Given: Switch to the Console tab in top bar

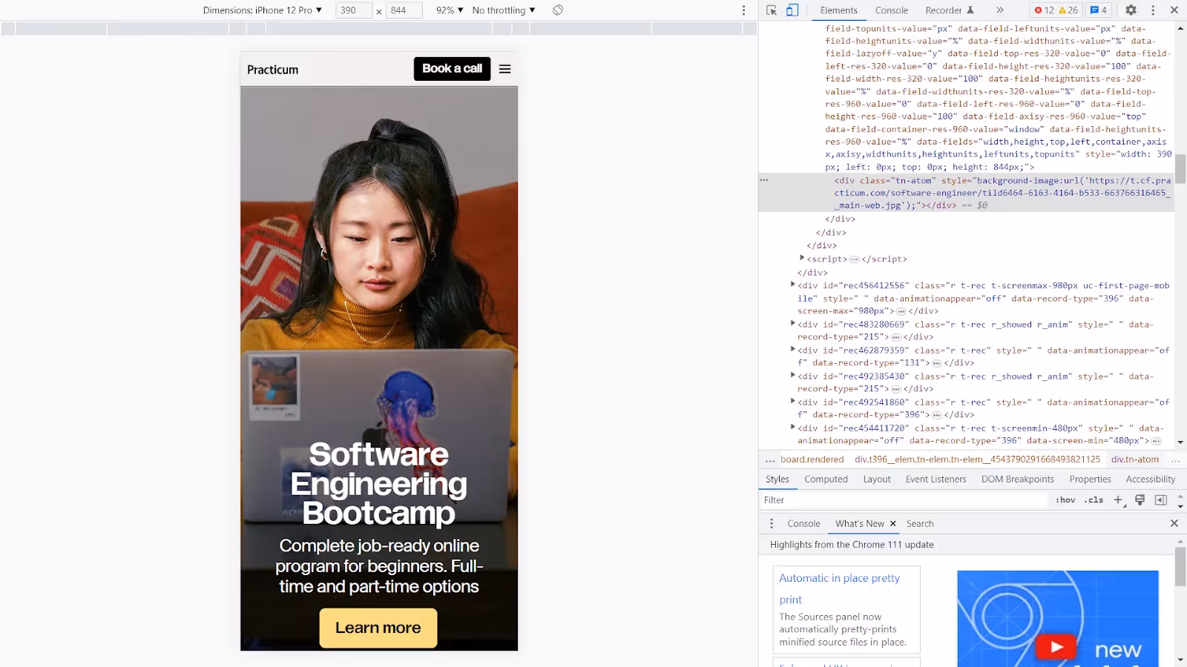Looking at the screenshot, I should [892, 10].
